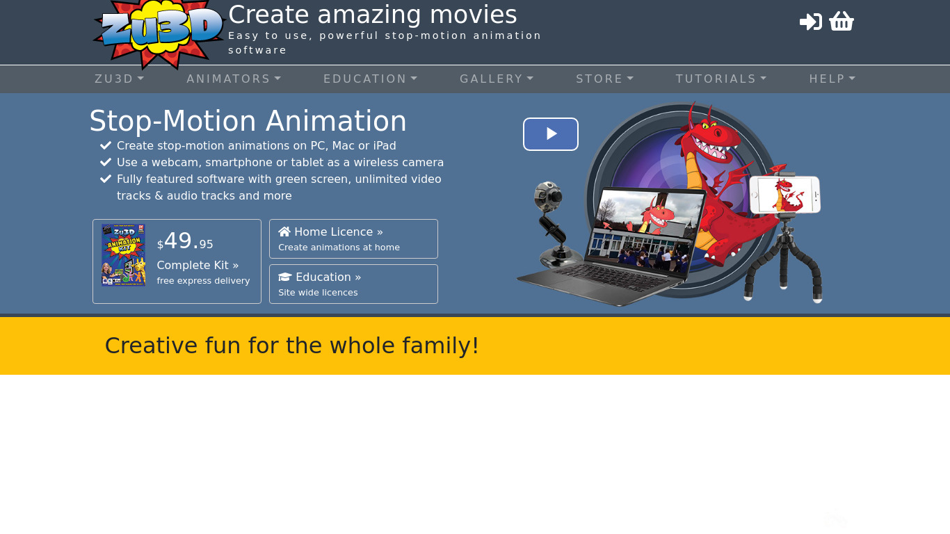Click 'free express delivery' text
This screenshot has width=950, height=534.
tap(203, 281)
